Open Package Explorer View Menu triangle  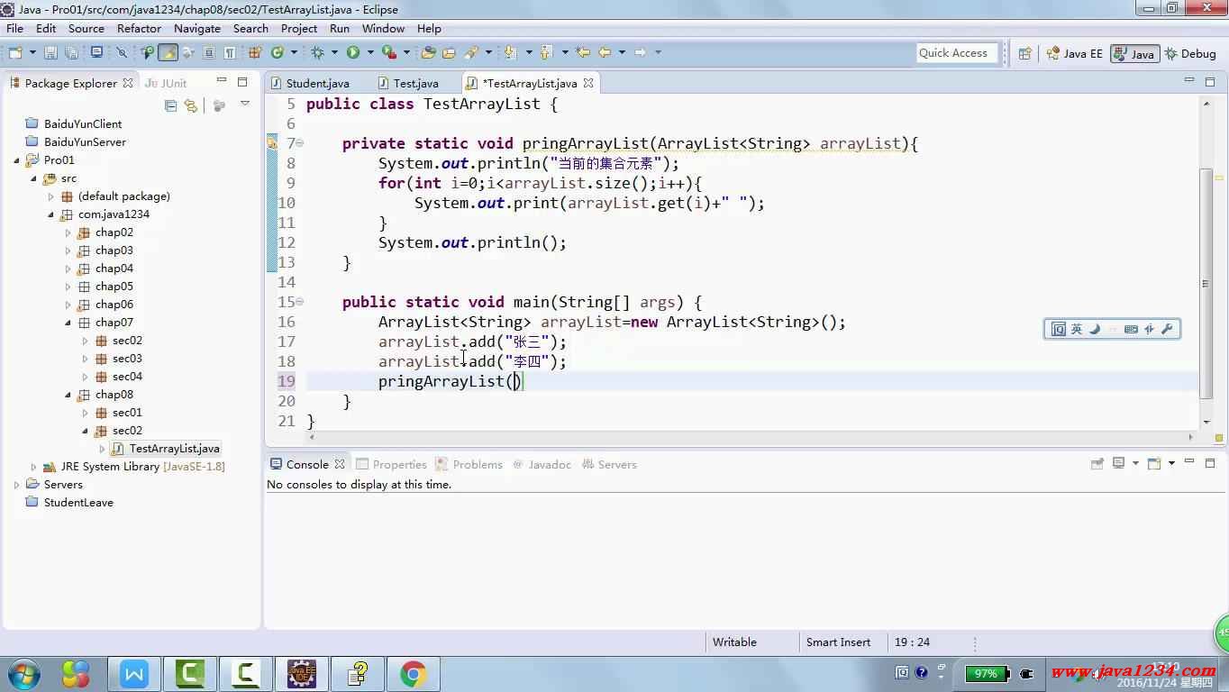point(244,105)
